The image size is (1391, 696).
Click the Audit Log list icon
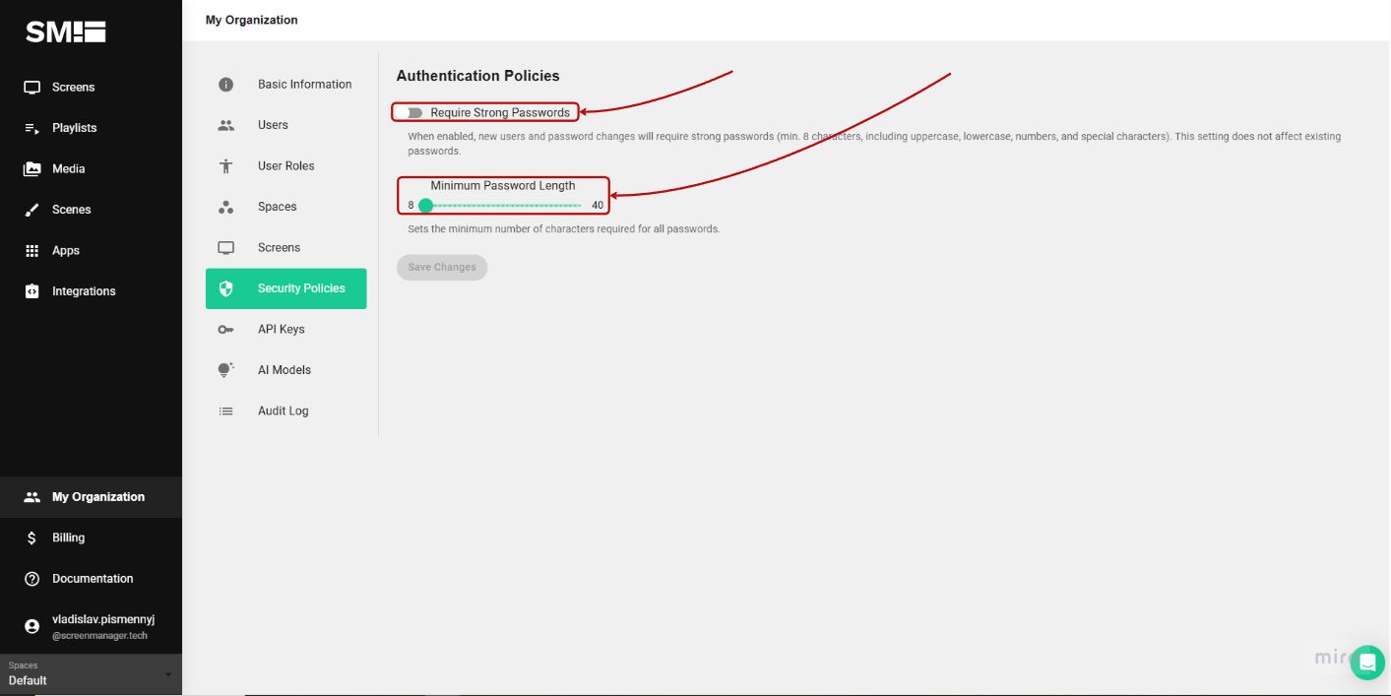[225, 411]
